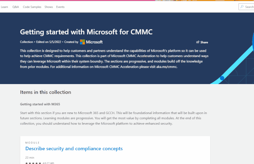This screenshot has width=254, height=164.
Task: Click the Share arrow icon
Action: (198, 42)
